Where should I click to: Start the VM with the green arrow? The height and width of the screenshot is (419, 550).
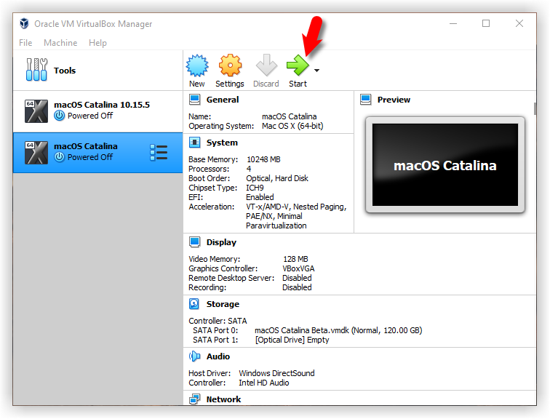297,66
